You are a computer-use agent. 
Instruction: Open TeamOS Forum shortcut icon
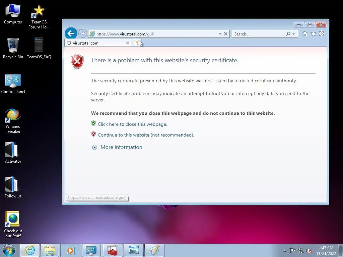tap(39, 17)
